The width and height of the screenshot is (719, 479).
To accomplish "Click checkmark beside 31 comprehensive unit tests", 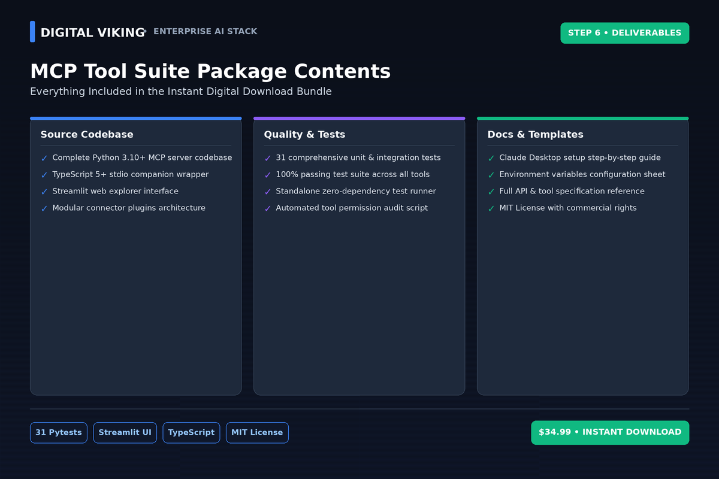I will [x=268, y=158].
